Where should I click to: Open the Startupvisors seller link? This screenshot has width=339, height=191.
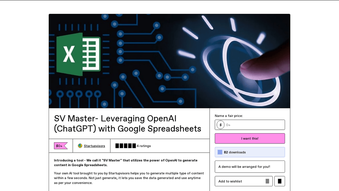[x=94, y=146]
